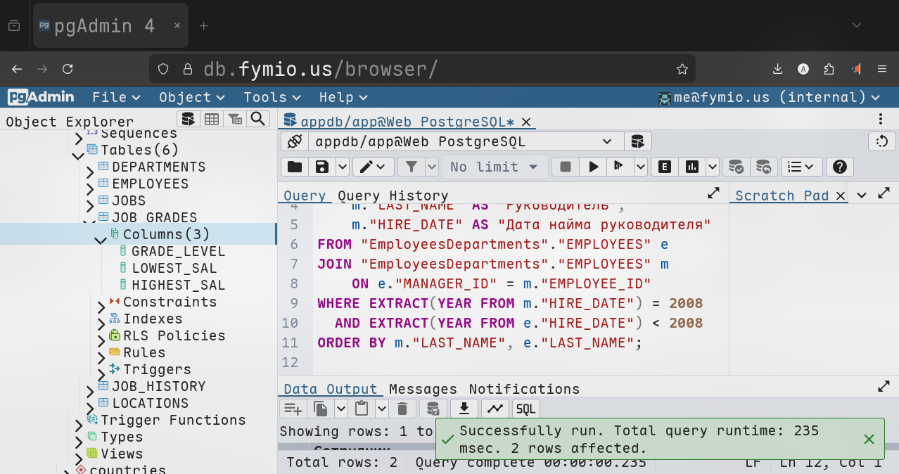Download query results as file

464,409
